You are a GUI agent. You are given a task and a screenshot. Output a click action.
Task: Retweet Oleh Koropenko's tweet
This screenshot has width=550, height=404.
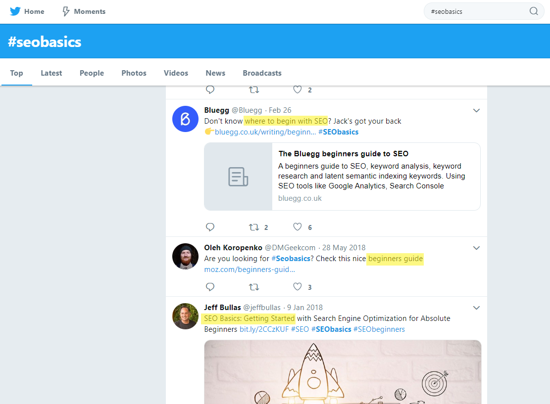point(254,287)
